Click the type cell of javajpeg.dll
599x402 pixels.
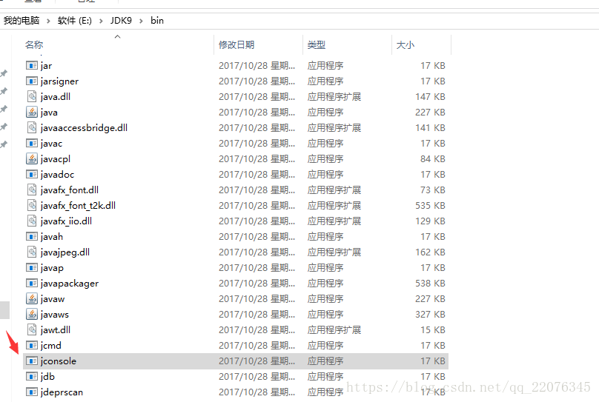click(334, 252)
